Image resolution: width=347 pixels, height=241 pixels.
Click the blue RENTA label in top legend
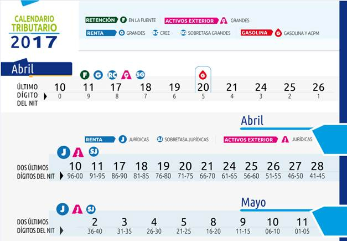[101, 33]
